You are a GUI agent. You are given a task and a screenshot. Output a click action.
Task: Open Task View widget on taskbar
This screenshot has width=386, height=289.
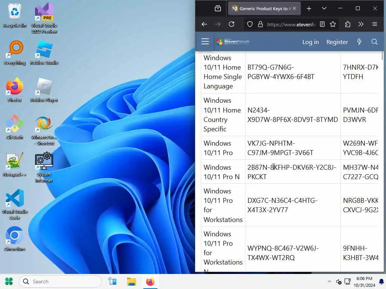click(x=112, y=281)
